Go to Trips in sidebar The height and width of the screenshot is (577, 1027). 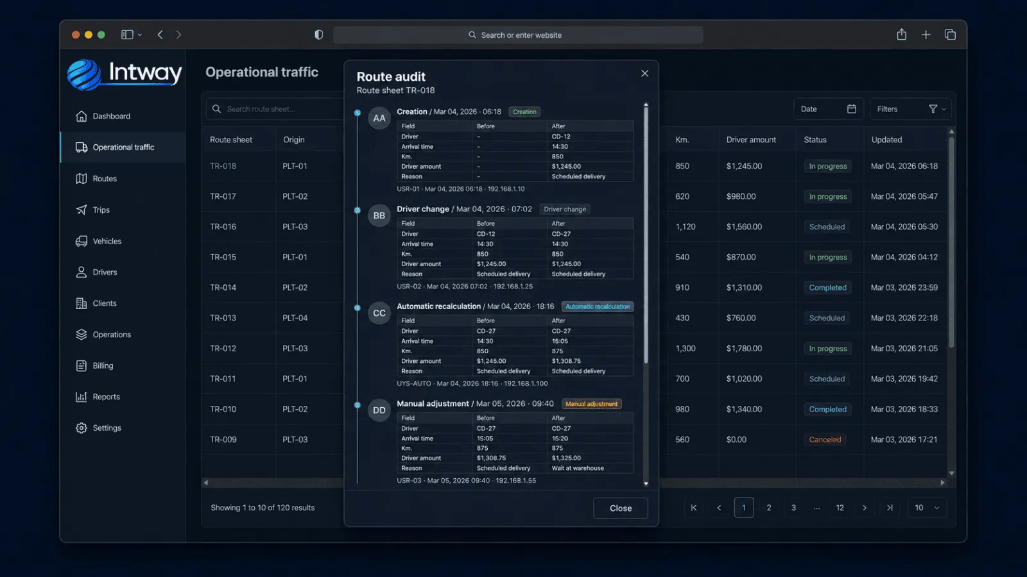(93, 210)
